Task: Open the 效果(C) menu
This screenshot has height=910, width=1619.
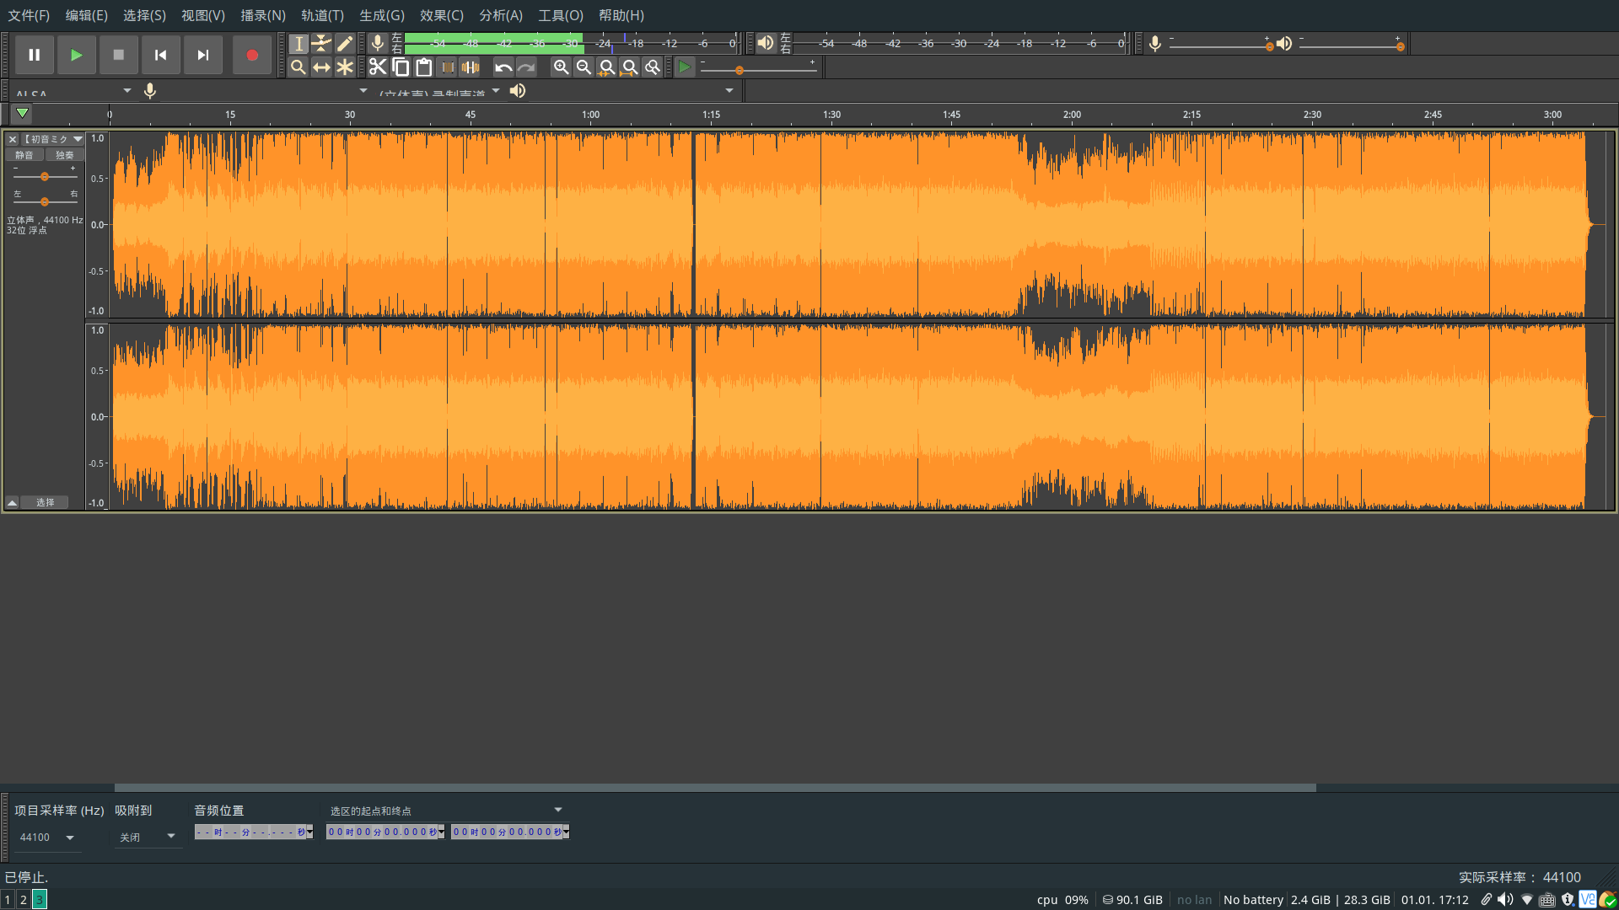Action: [441, 15]
